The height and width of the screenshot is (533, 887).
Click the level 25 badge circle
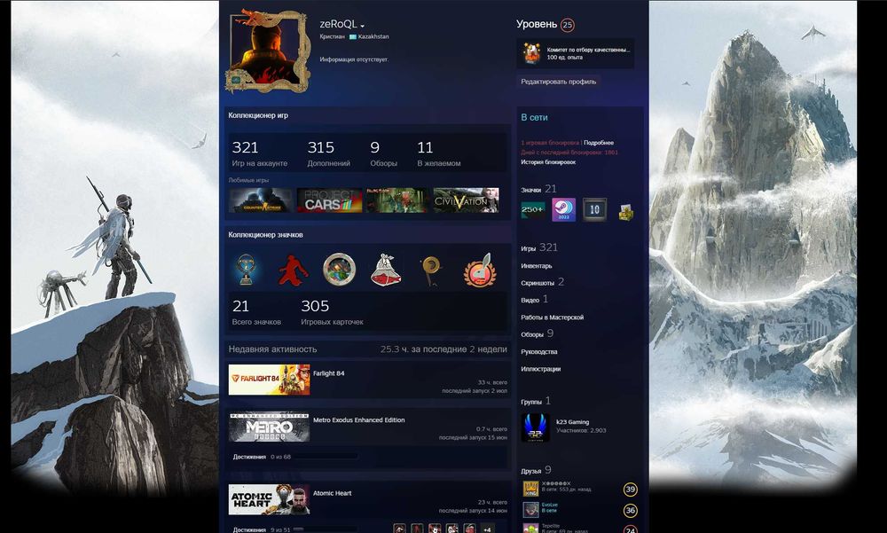click(568, 25)
